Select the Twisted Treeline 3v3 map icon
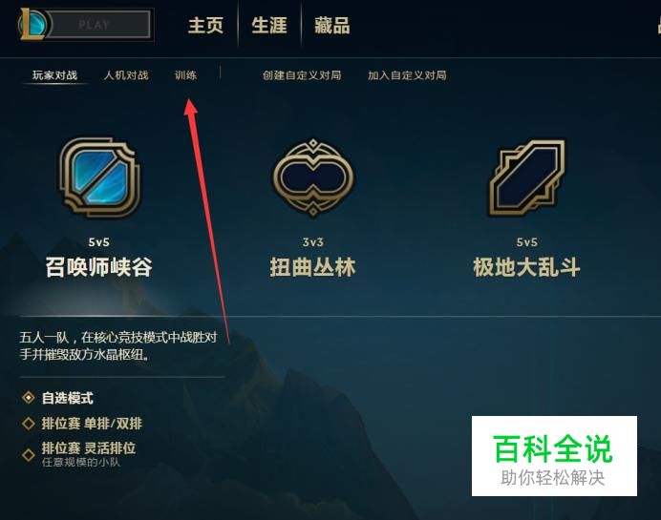The image size is (661, 520). [313, 177]
